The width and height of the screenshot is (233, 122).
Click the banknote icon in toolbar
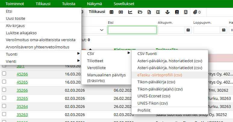click(x=121, y=12)
